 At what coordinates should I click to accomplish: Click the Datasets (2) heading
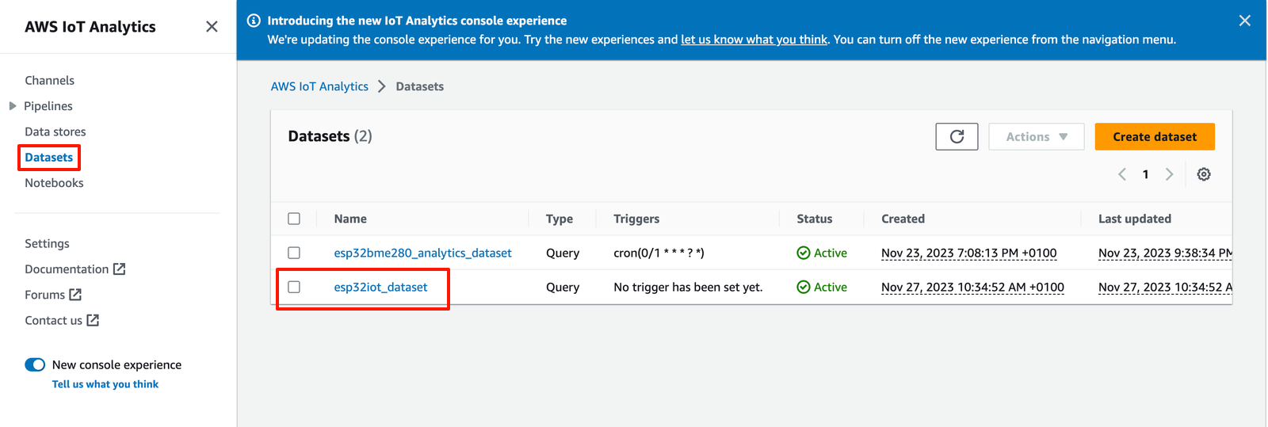point(330,136)
